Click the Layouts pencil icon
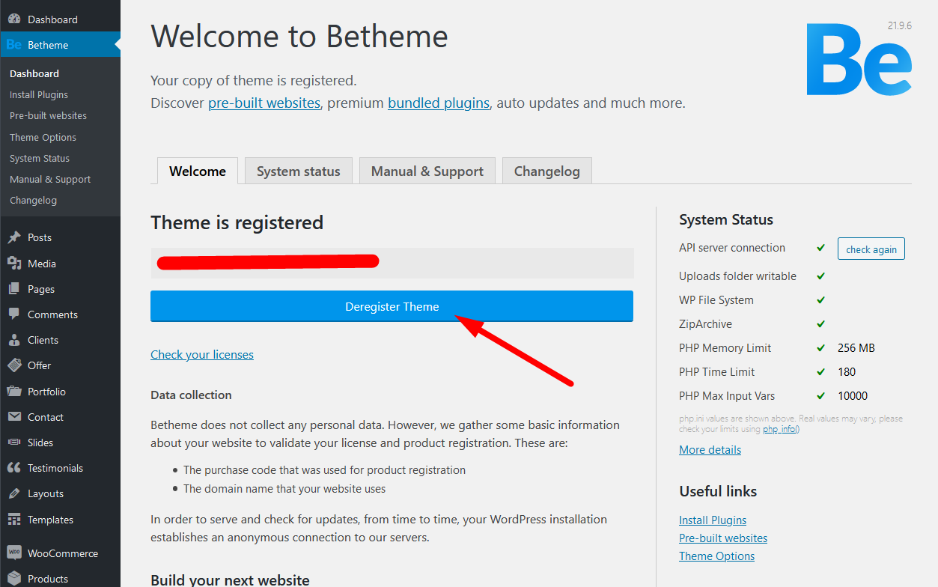 point(13,493)
